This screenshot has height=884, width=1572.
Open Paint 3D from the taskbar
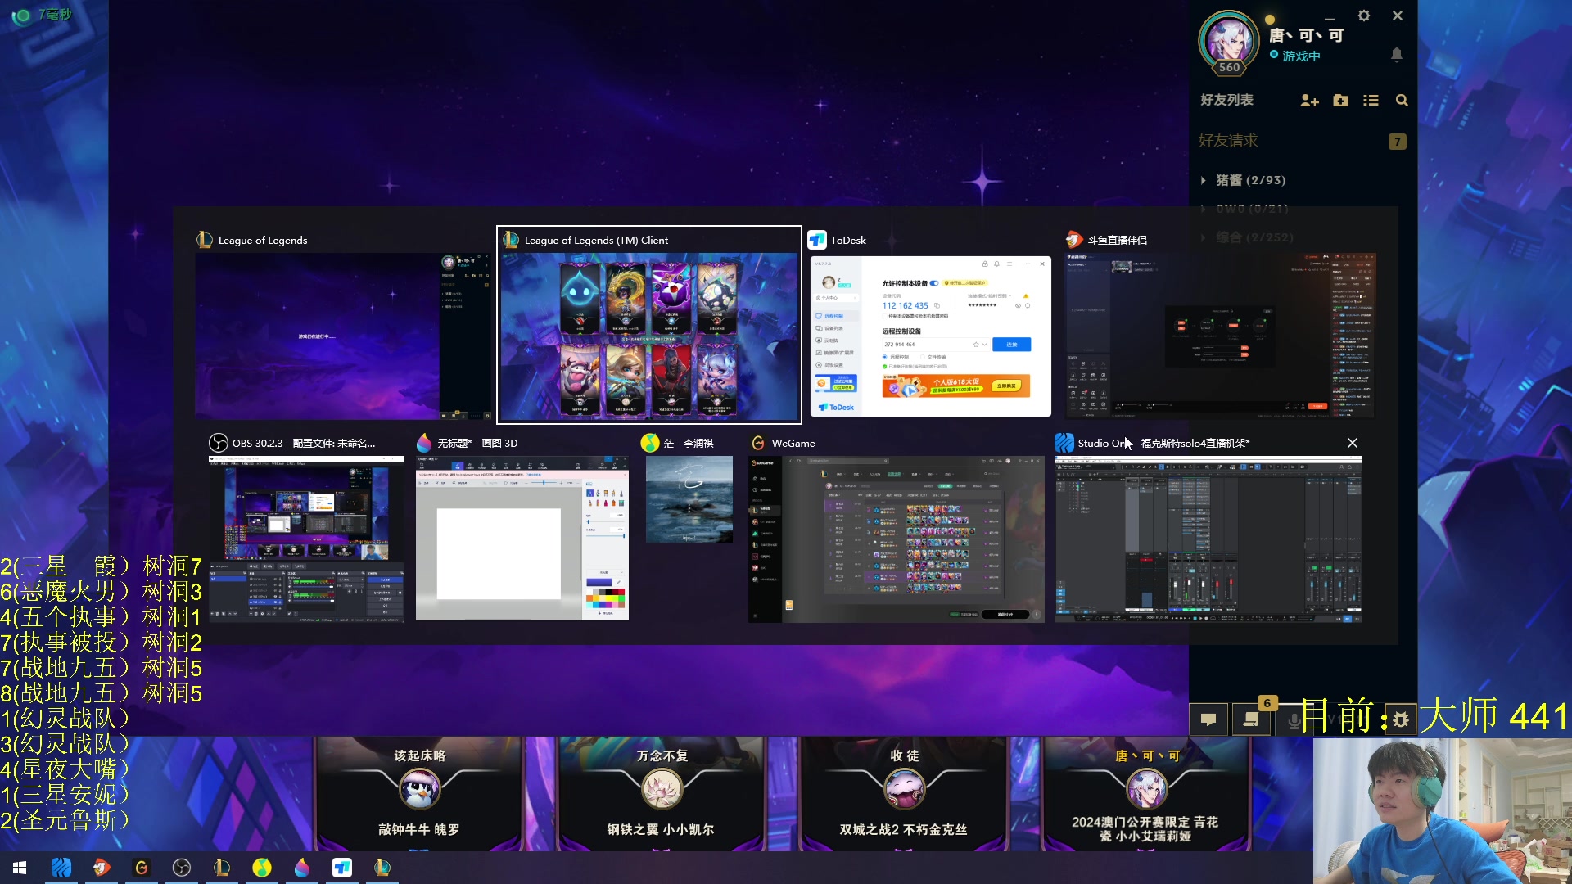click(302, 868)
